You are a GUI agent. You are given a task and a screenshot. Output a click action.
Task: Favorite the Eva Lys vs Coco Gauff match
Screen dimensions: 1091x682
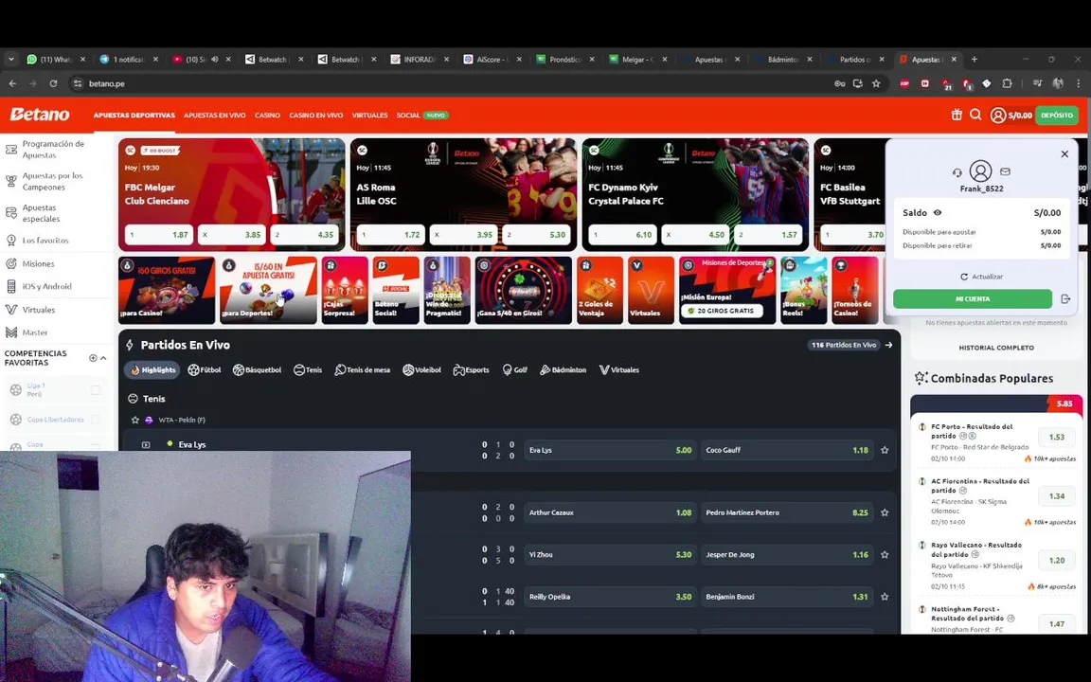click(885, 450)
